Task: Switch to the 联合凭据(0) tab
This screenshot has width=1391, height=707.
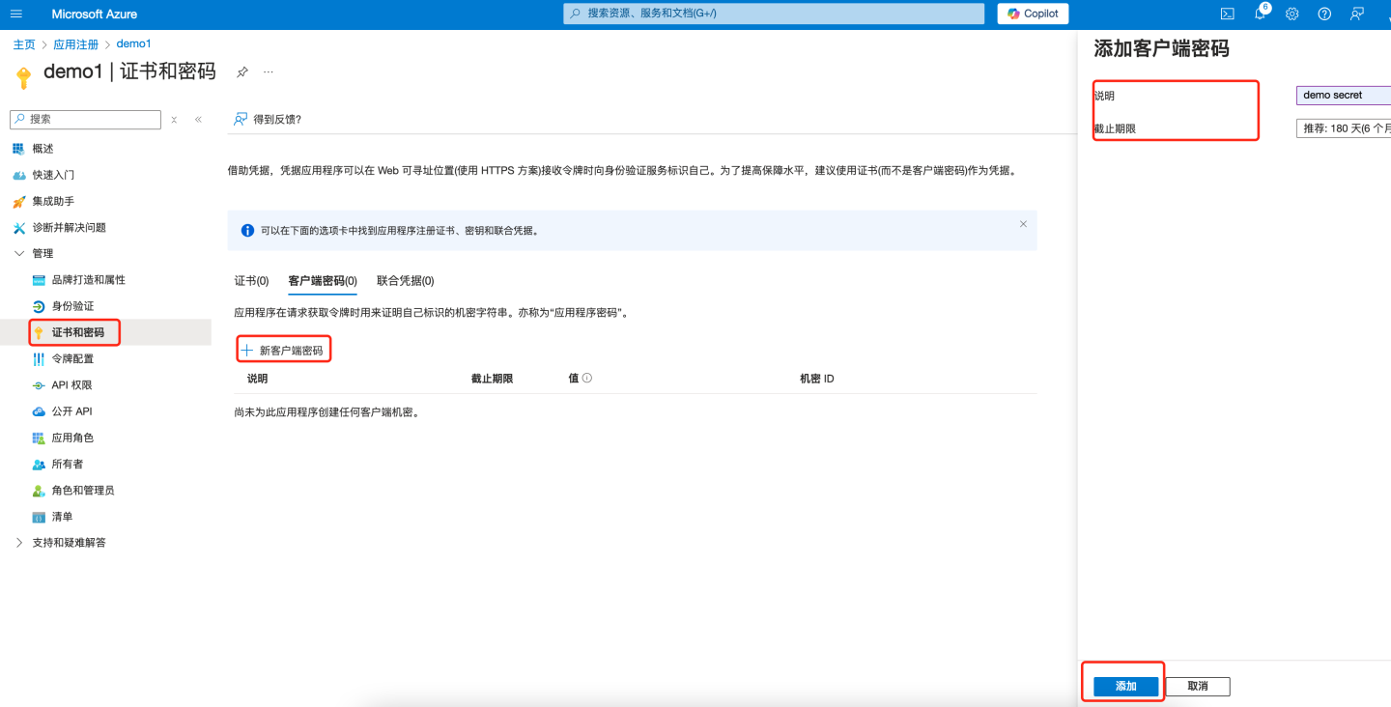Action: point(405,281)
